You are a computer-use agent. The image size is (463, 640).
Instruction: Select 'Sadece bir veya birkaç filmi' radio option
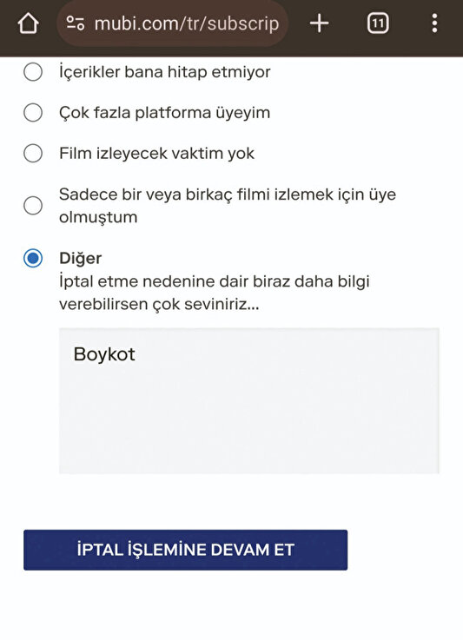33,205
